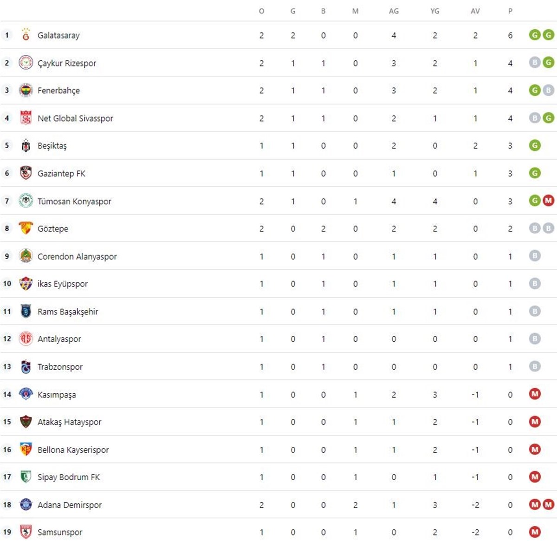Click the Çaykur Rizespor logo
This screenshot has width=557, height=541.
(26, 63)
